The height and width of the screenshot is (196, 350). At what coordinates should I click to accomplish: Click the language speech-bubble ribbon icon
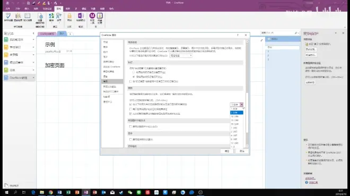tap(59, 16)
